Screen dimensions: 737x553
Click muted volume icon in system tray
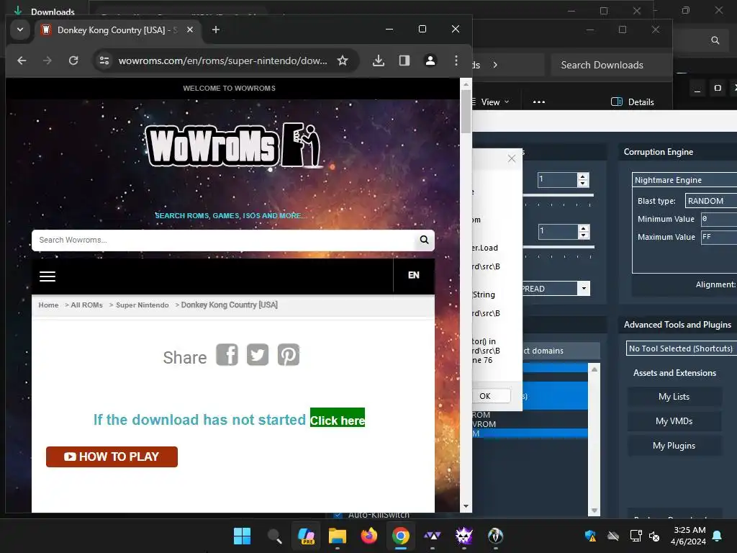(x=654, y=536)
